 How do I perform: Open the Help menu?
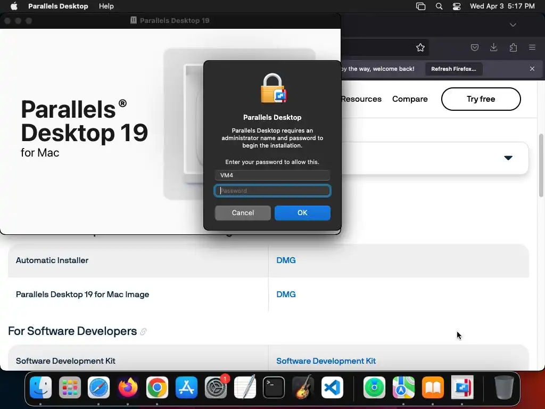(x=106, y=6)
